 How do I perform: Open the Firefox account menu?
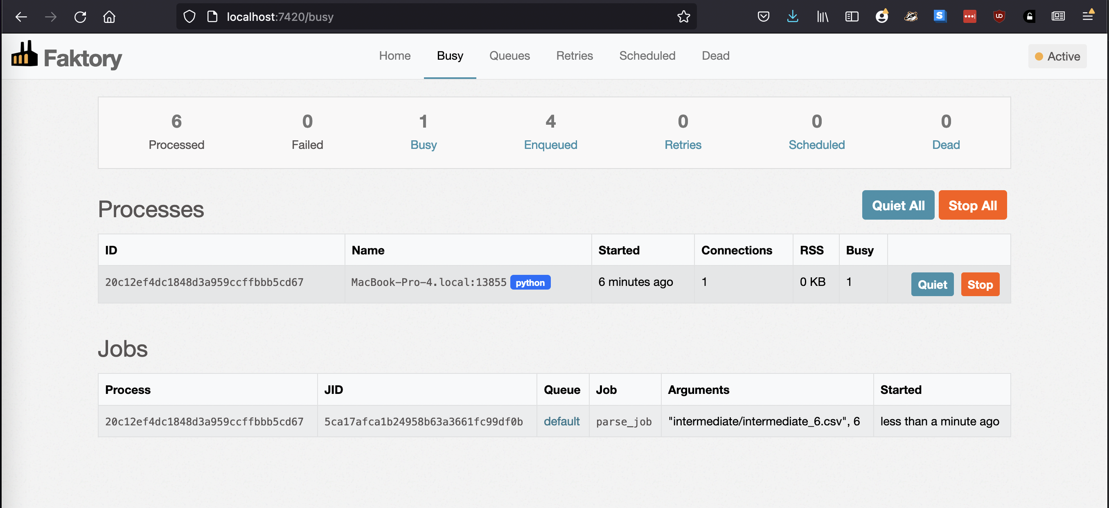point(882,16)
